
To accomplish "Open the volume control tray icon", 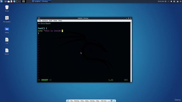I will tap(168, 1).
